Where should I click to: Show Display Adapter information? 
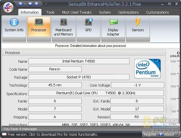[113, 29]
